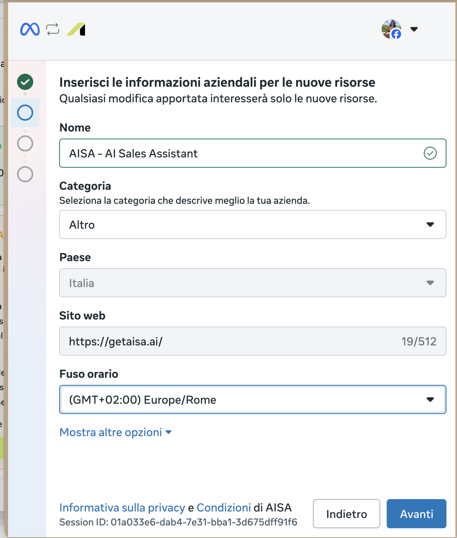
Task: Select the active second step circle
Action: [x=25, y=113]
